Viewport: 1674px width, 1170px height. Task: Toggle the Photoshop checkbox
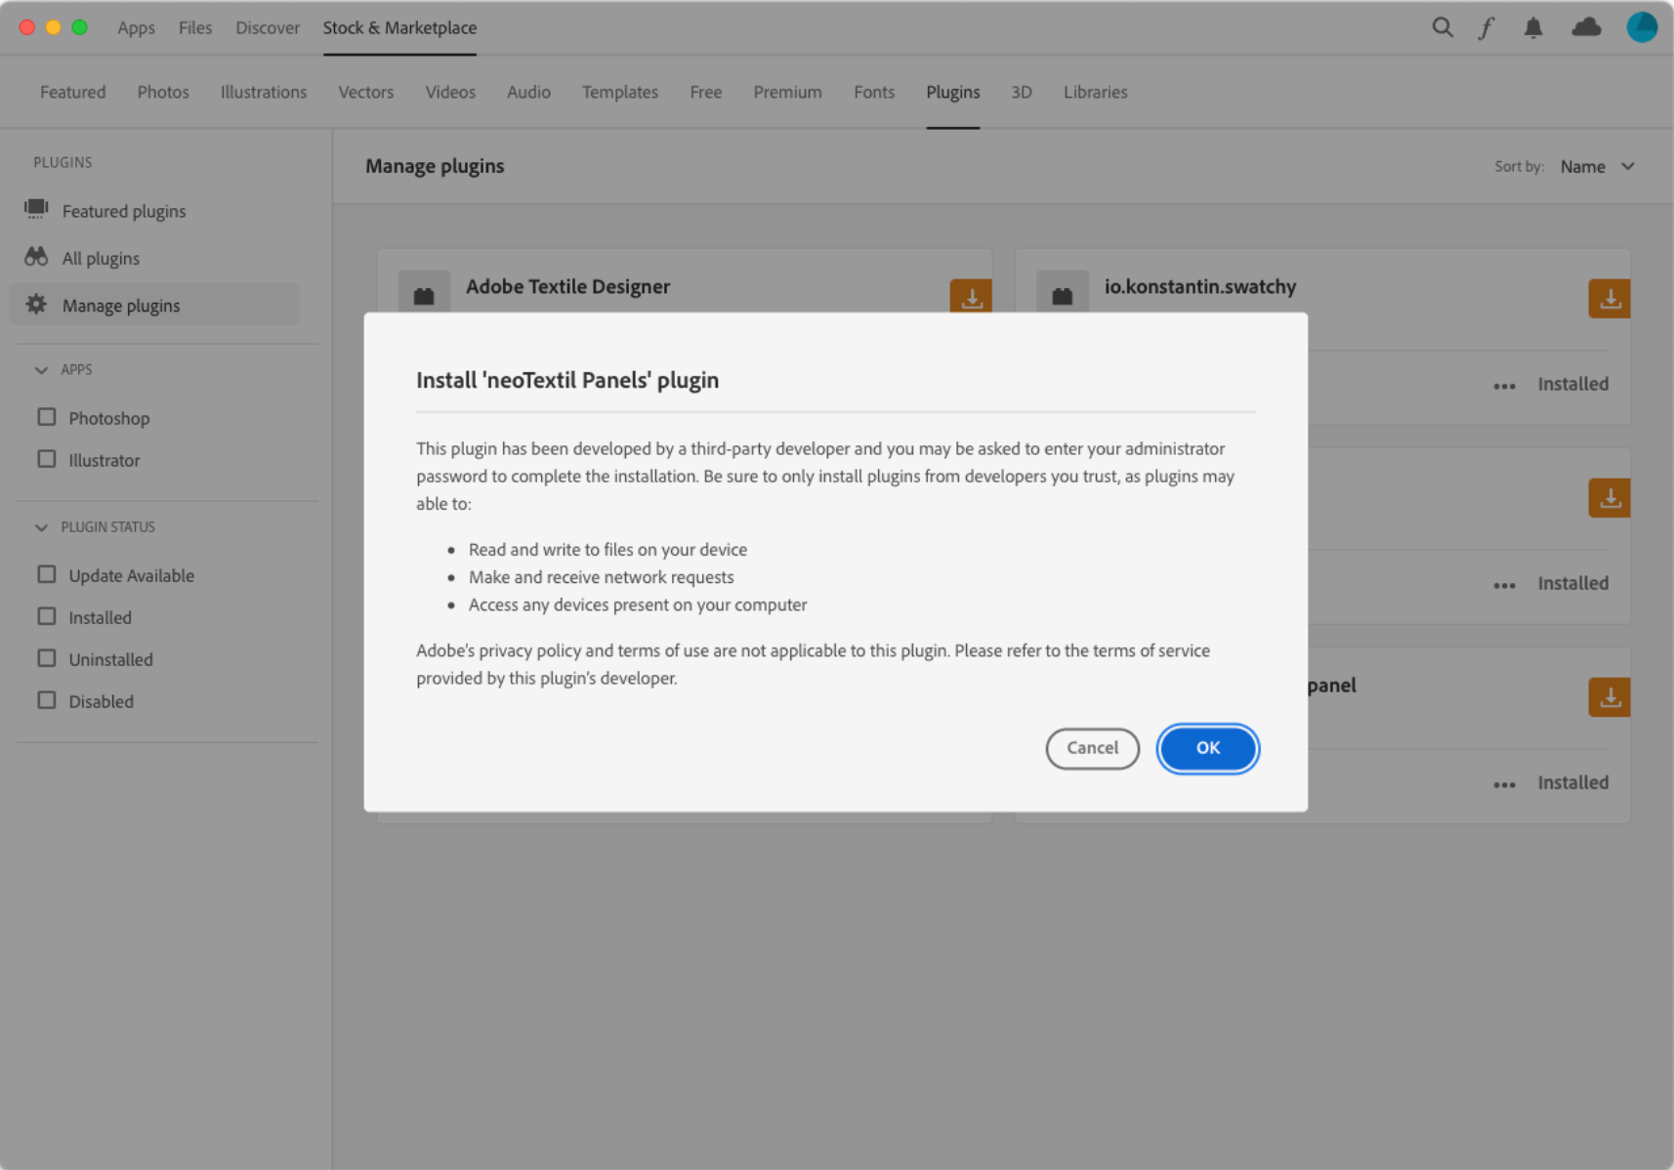pos(47,417)
